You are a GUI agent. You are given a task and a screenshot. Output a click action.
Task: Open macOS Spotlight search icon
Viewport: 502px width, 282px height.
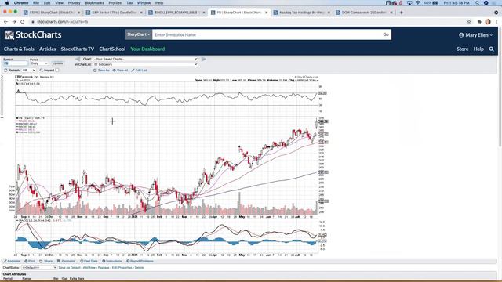478,3
